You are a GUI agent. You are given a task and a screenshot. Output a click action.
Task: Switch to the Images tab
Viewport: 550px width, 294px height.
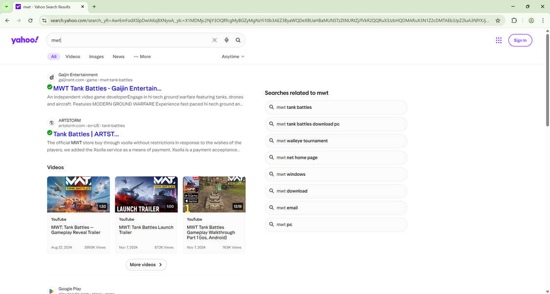coord(96,57)
